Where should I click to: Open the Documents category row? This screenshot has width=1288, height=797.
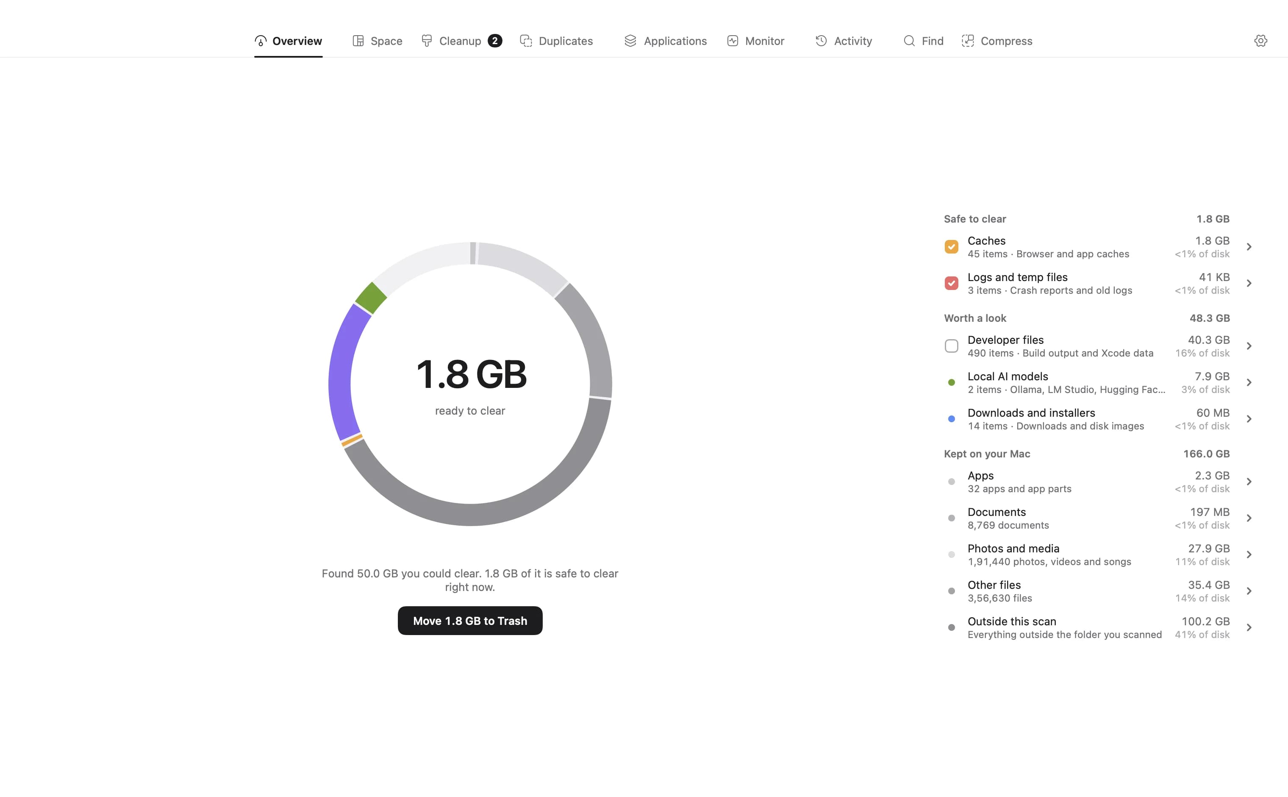coord(1098,518)
